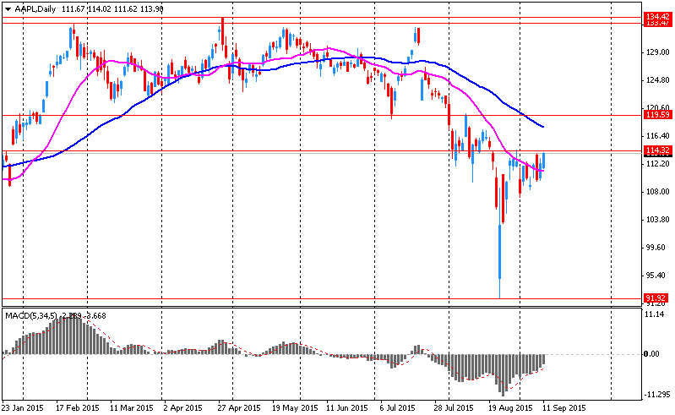This screenshot has height=415, width=675.
Task: Select the OHLC values 111.67 114.02 111.62 113.90
Action: [x=113, y=9]
